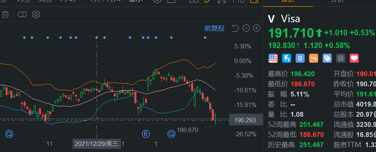Screen dimensions: 376x152
Task: Click the Q marker beside the 186.670 label
Action: (x=171, y=134)
